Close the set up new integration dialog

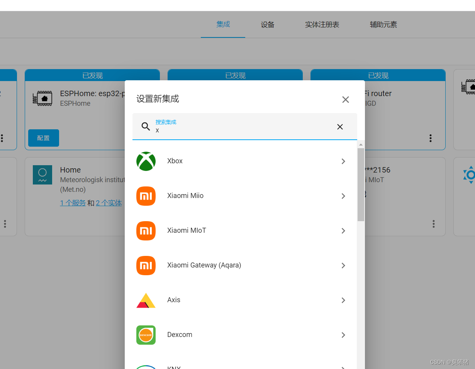pos(346,100)
